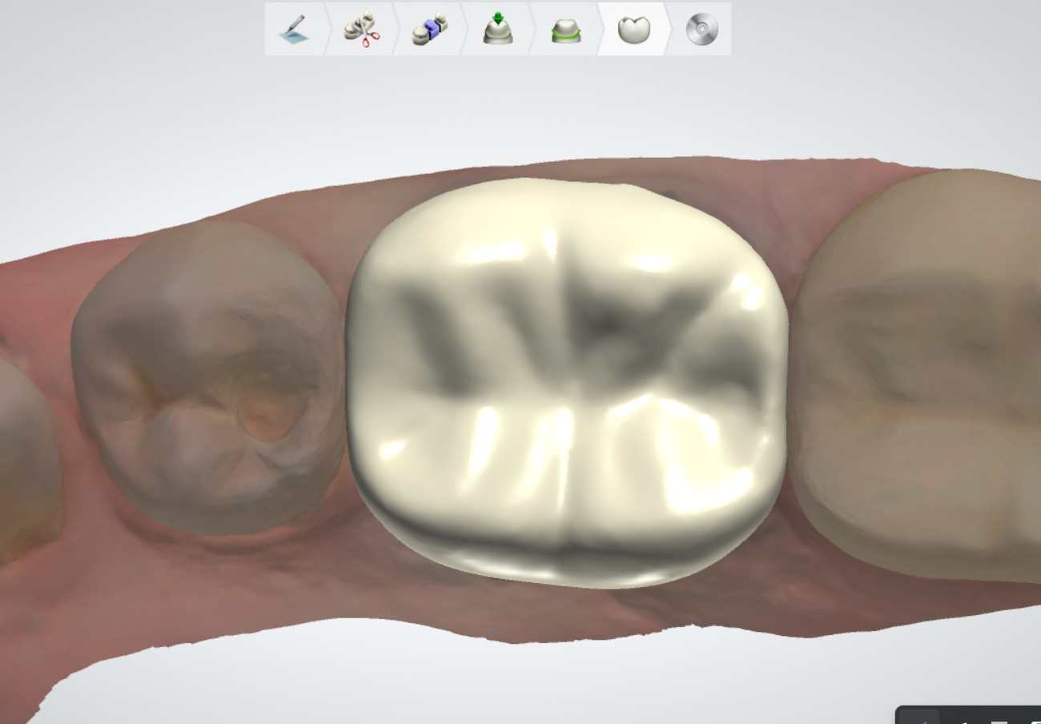This screenshot has height=724, width=1041.
Task: Click the purple icon in bottom-right panel
Action: (x=923, y=719)
